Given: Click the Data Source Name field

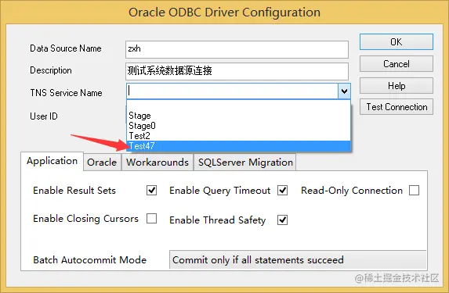Looking at the screenshot, I should point(237,49).
